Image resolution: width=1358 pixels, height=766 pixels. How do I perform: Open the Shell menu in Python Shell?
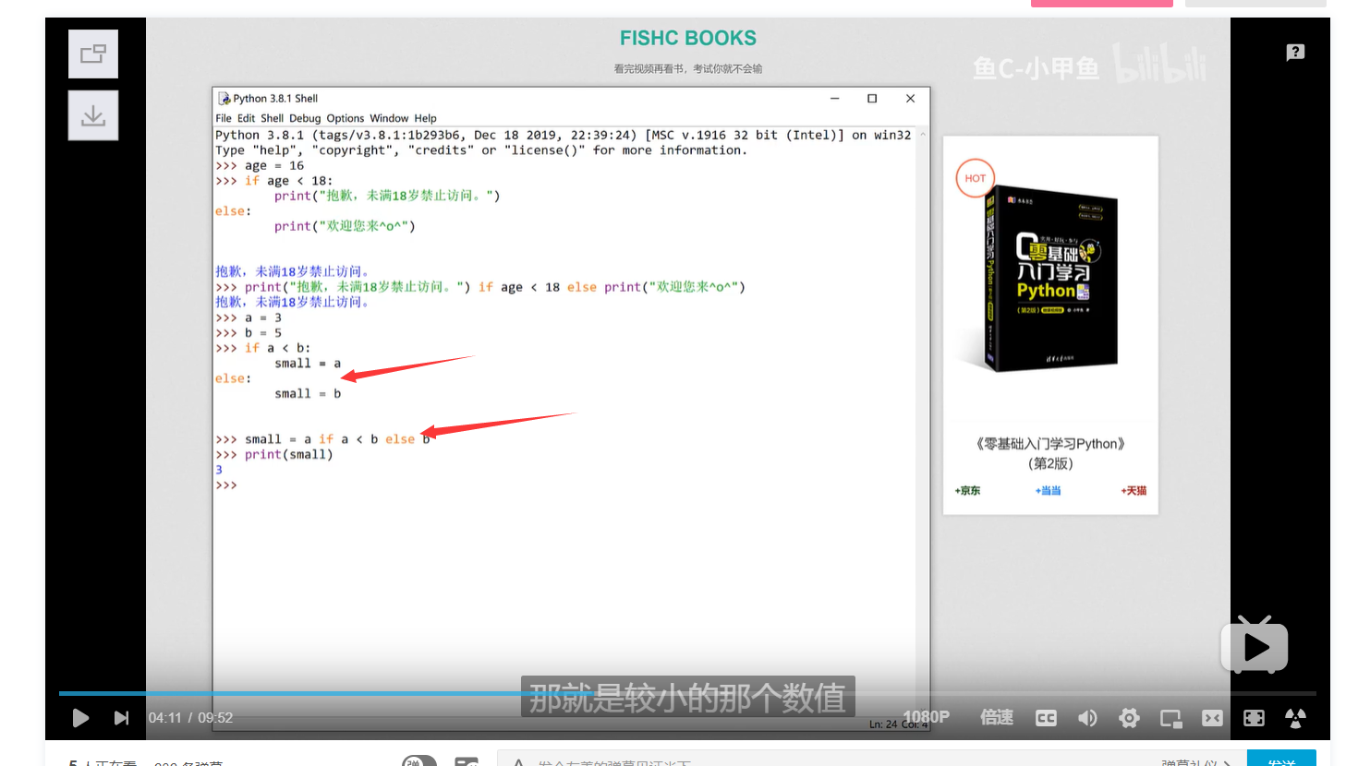272,118
